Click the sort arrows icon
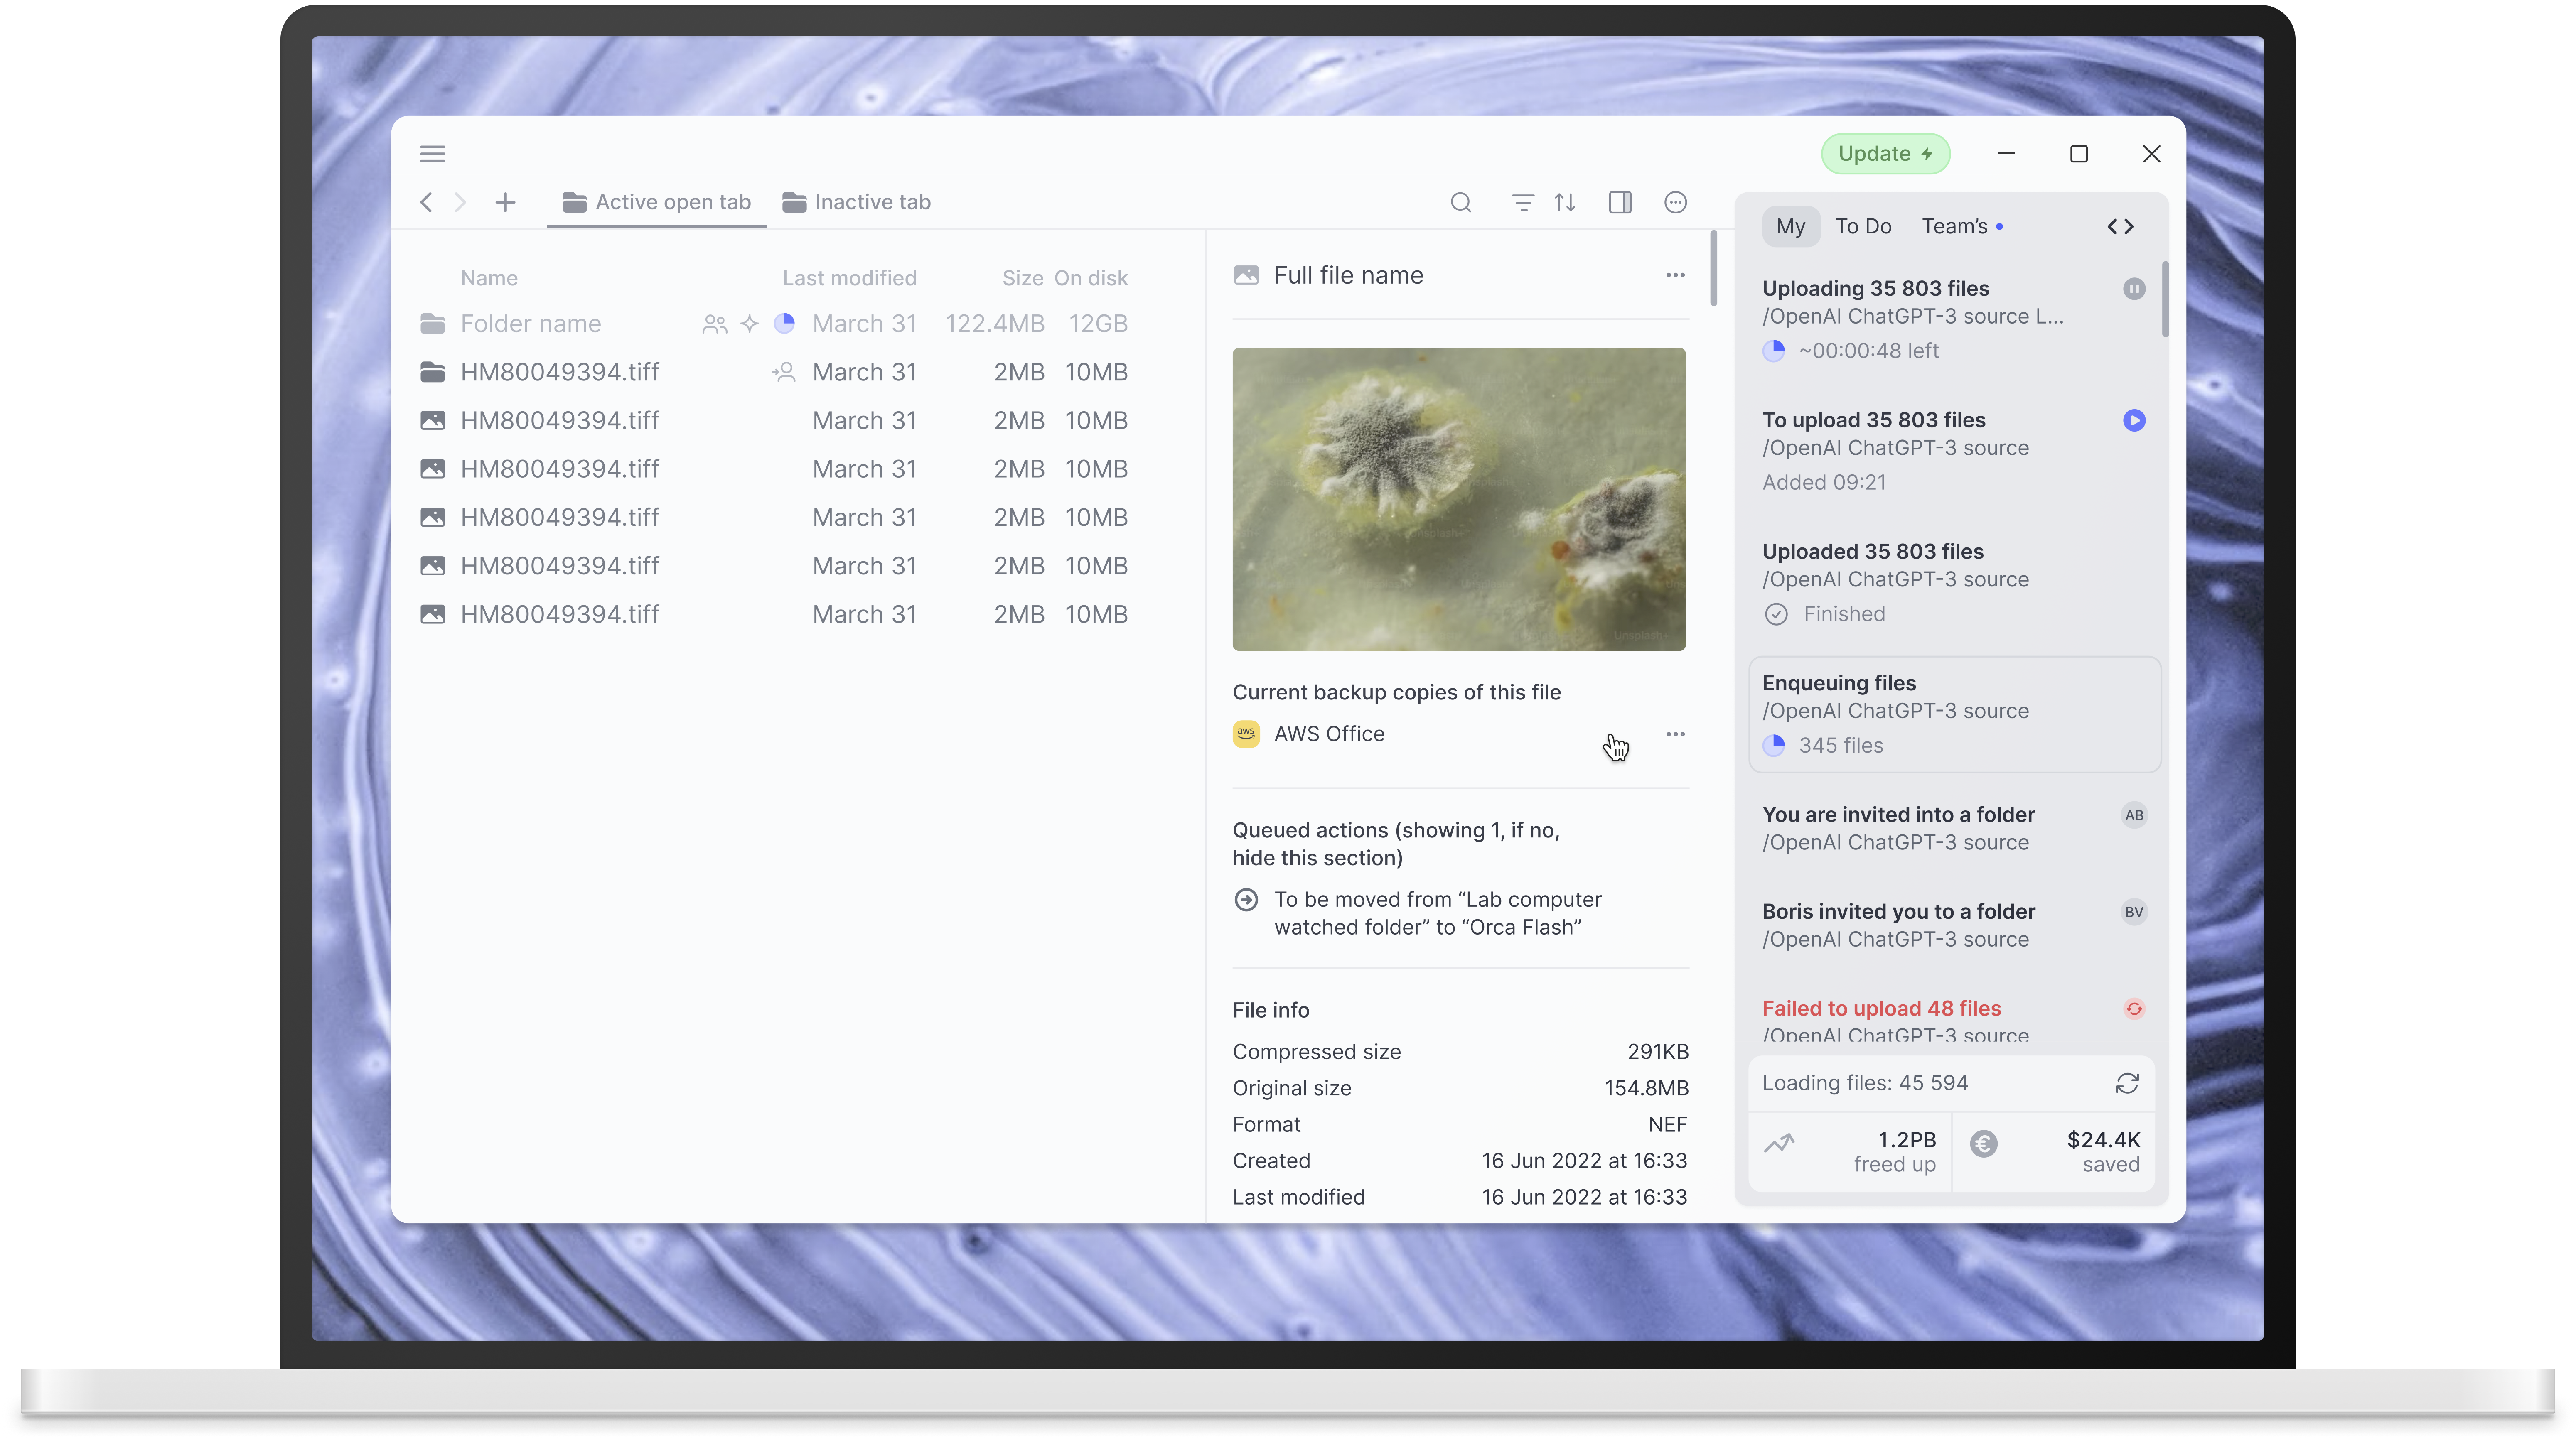Image resolution: width=2576 pixels, height=1438 pixels. (x=1565, y=202)
